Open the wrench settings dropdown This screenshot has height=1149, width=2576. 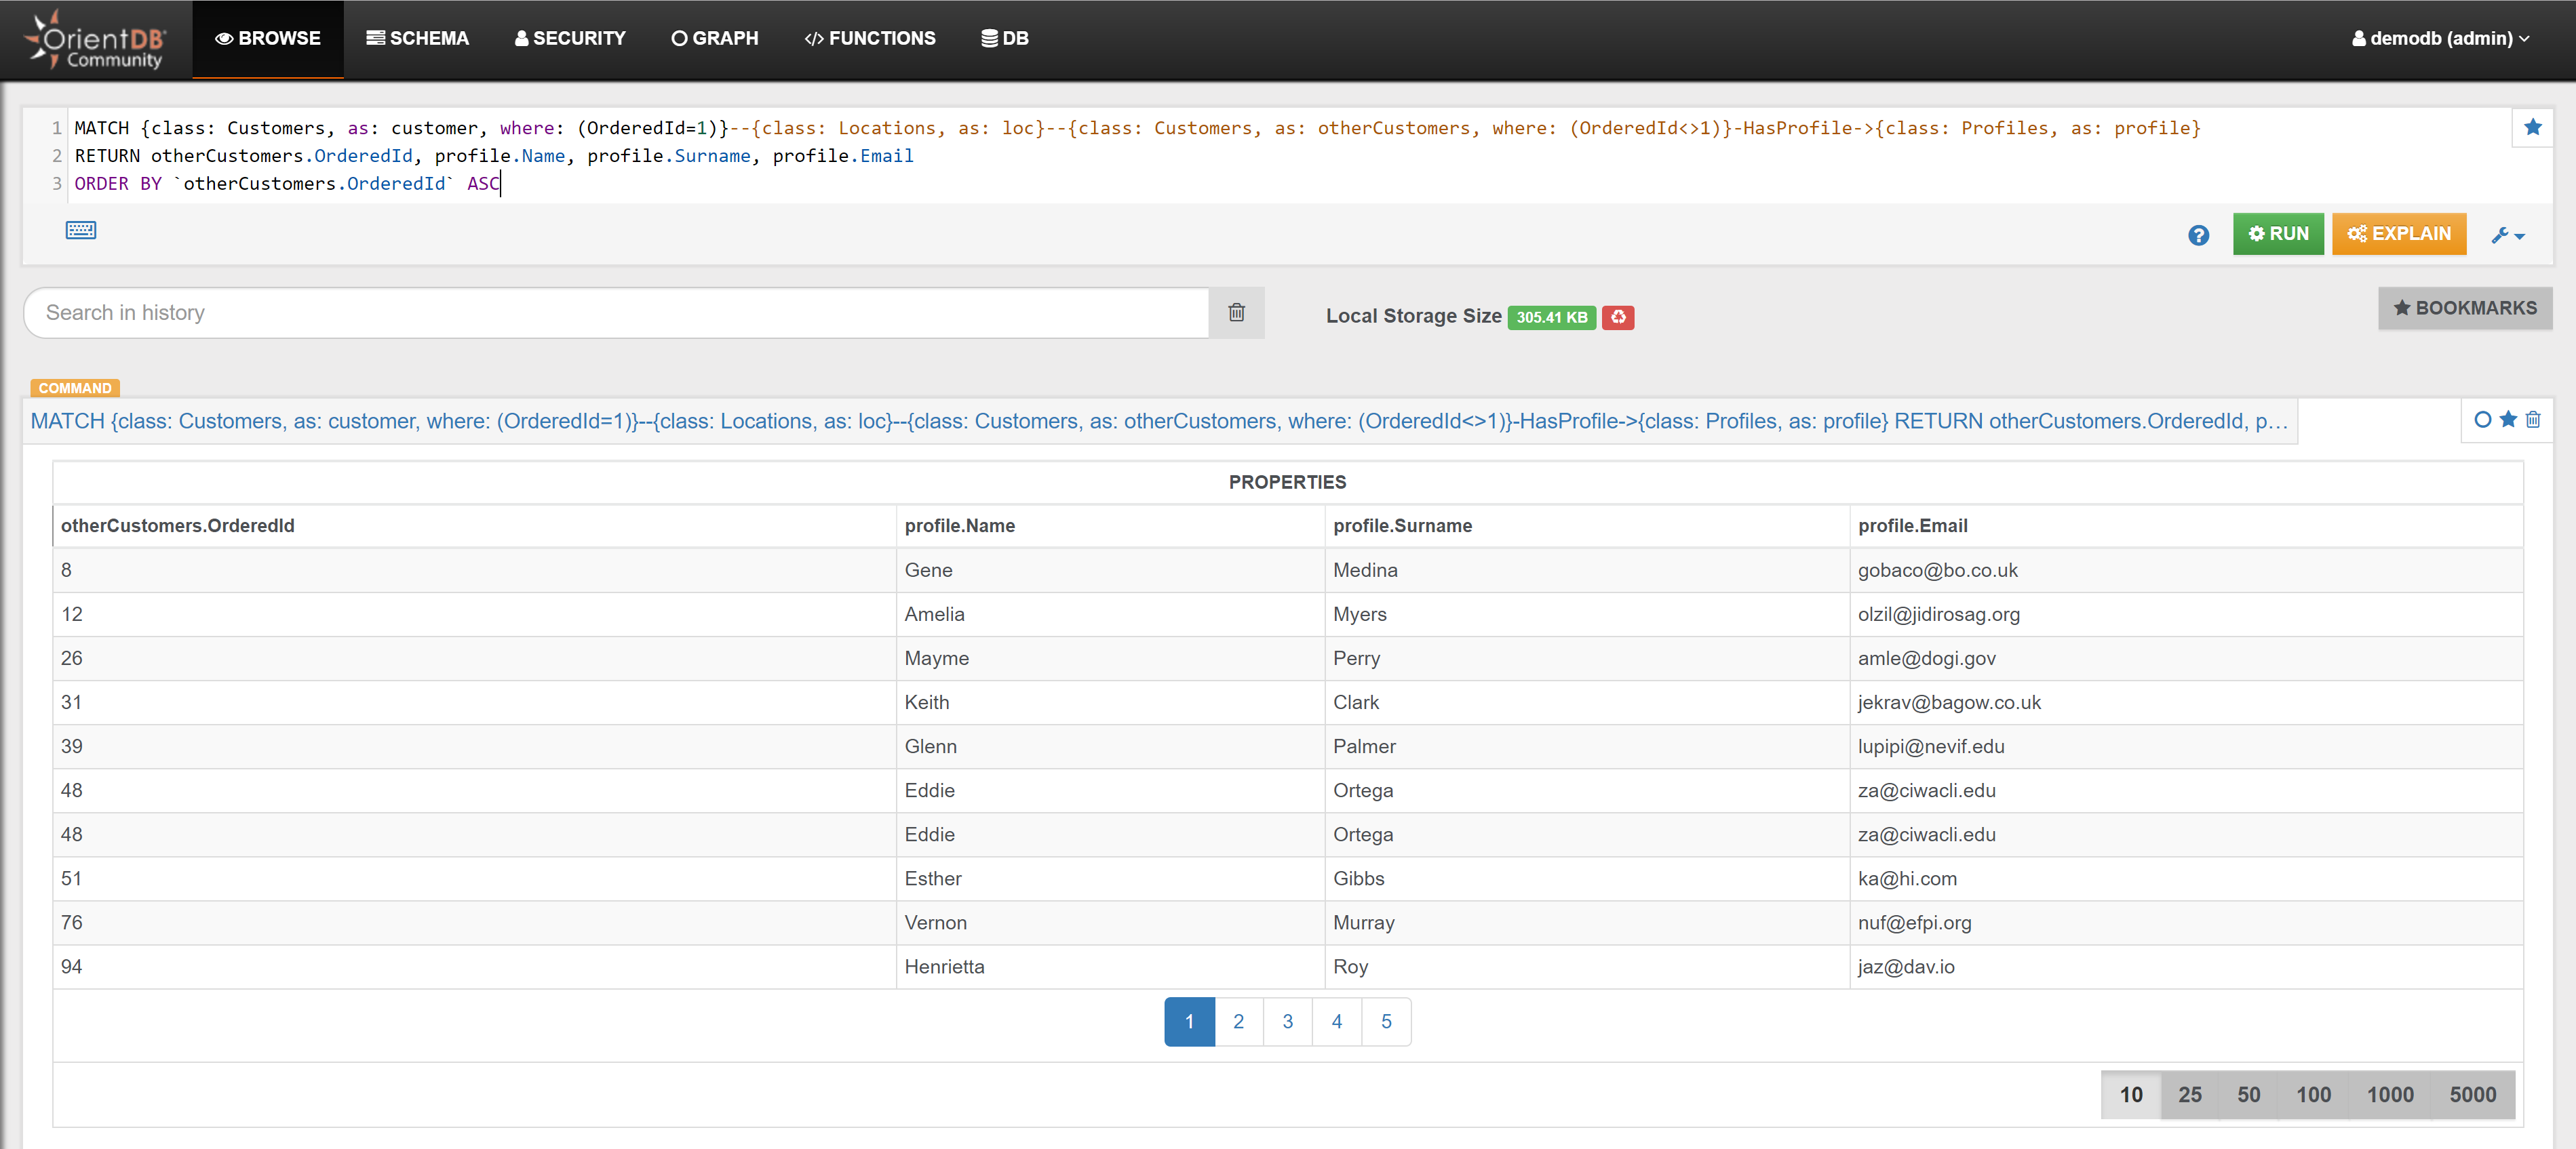coord(2508,235)
